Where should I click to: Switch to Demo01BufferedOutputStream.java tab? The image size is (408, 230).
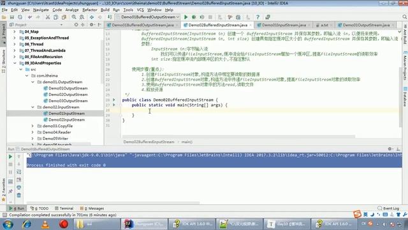pyautogui.click(x=143, y=25)
